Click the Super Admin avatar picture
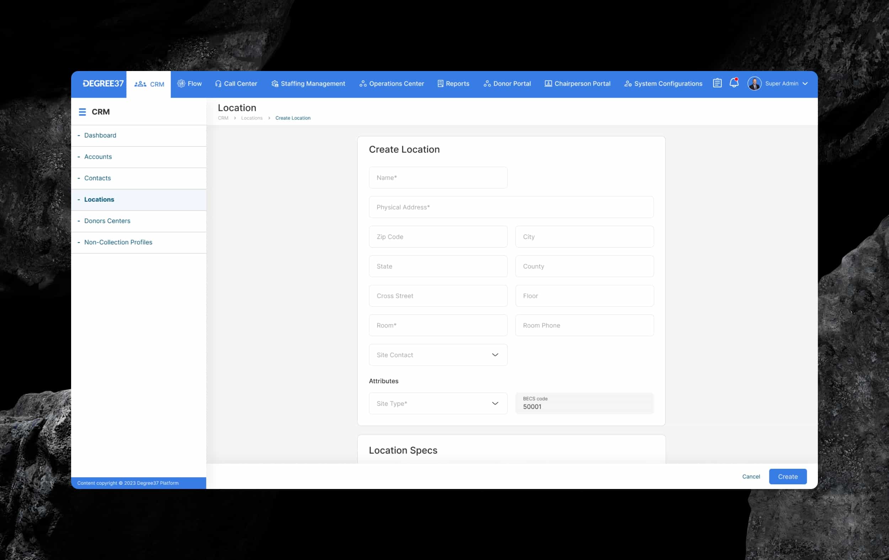The image size is (889, 560). pyautogui.click(x=754, y=84)
